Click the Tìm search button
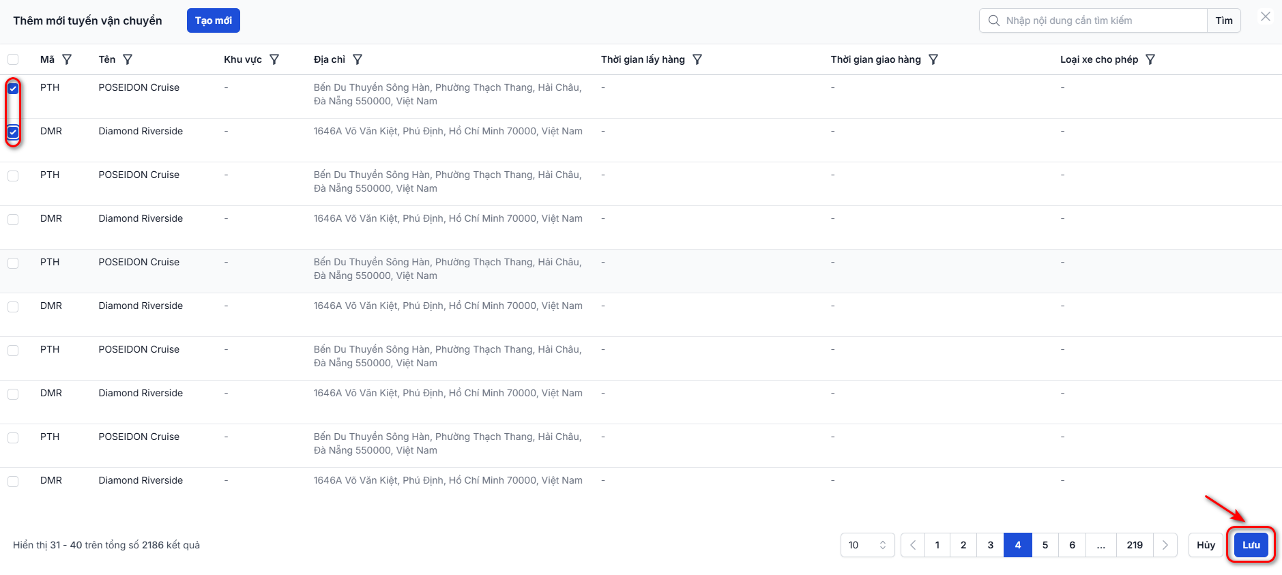Image resolution: width=1282 pixels, height=575 pixels. point(1224,20)
